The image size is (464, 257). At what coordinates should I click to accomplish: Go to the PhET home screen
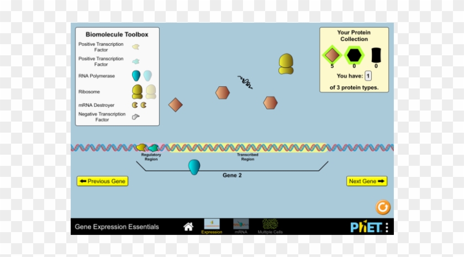coord(188,227)
